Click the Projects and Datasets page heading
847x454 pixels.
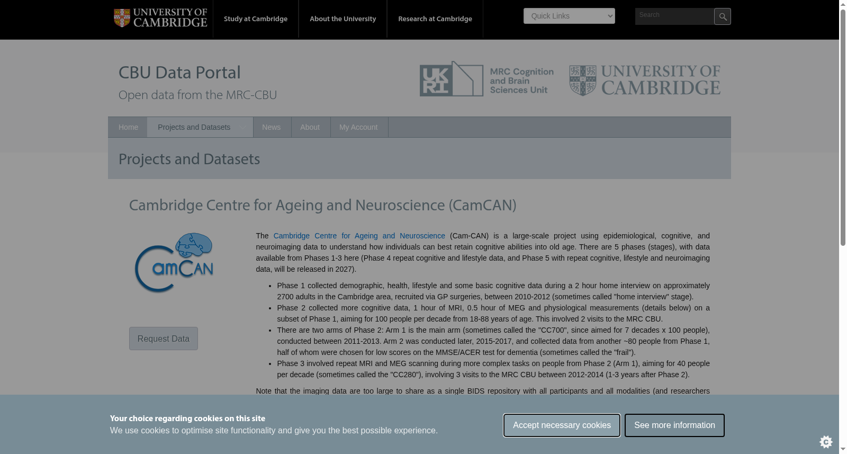(189, 159)
